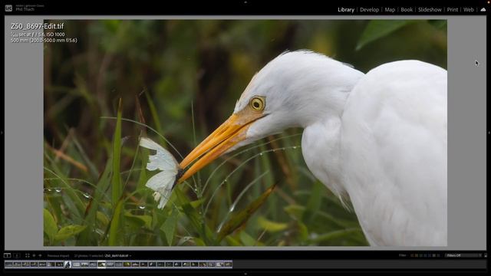Screen dimensions: 491x276
Task: Select the last thumbnail in the filmstrip
Action: click(x=229, y=264)
